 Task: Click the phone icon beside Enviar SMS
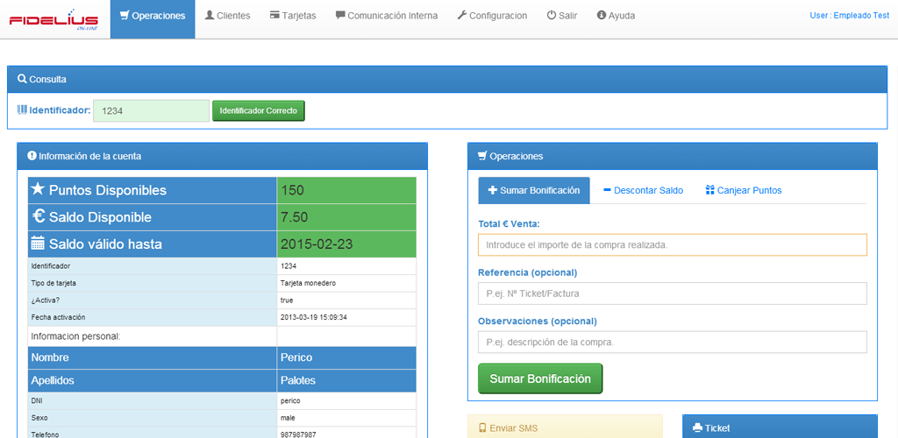(482, 427)
